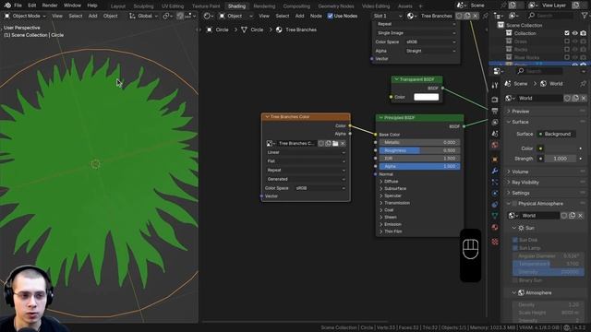The height and width of the screenshot is (332, 591).
Task: Toggle the Binary Sun checkbox
Action: 515,280
